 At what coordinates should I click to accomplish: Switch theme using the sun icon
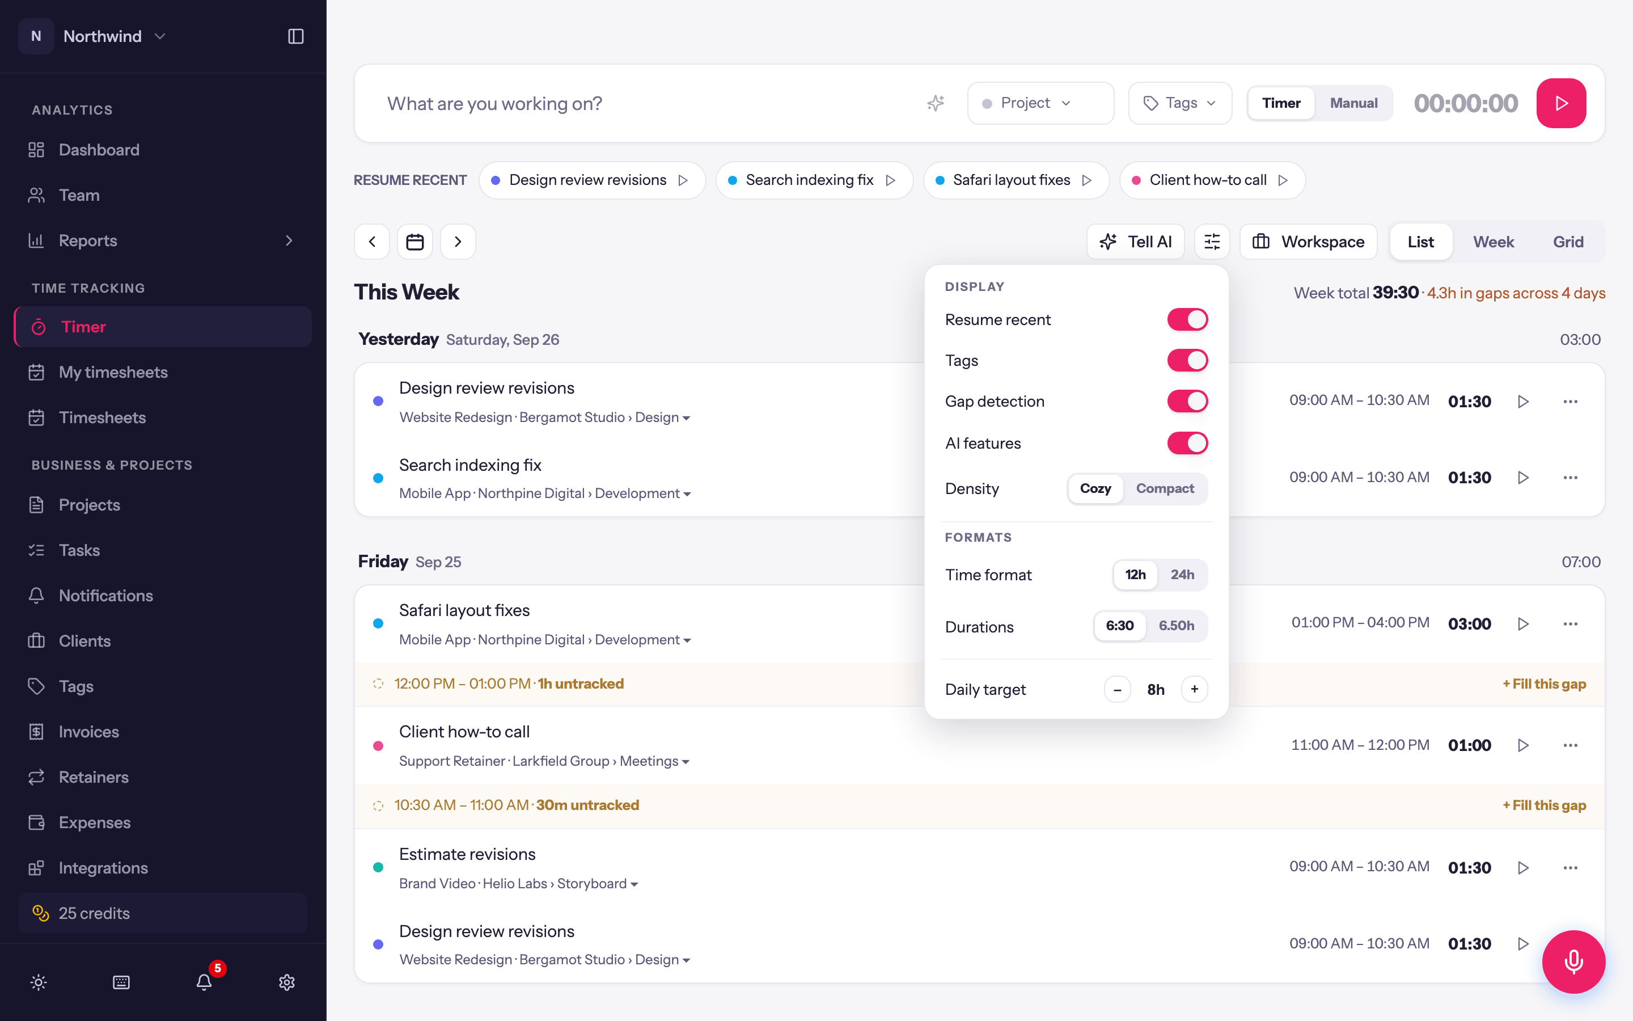click(x=39, y=982)
